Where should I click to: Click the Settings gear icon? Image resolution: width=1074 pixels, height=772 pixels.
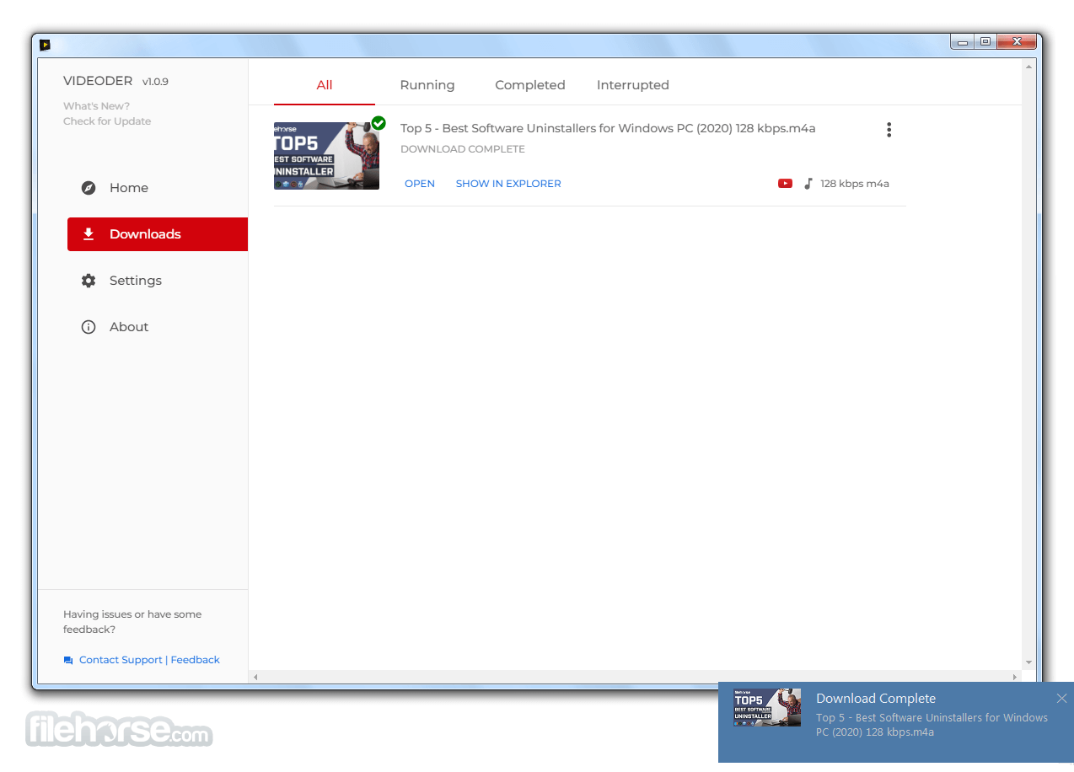click(89, 281)
